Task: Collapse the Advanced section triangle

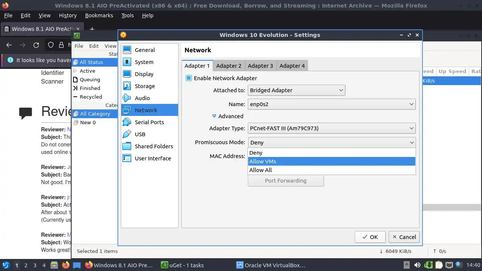Action: pyautogui.click(x=214, y=116)
